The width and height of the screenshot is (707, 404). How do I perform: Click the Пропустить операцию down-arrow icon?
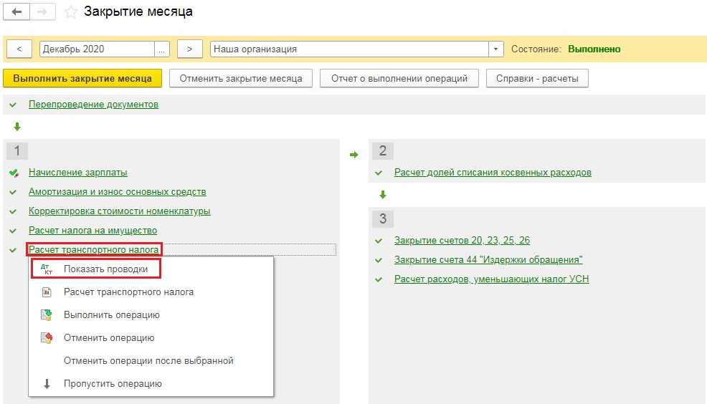[x=47, y=384]
